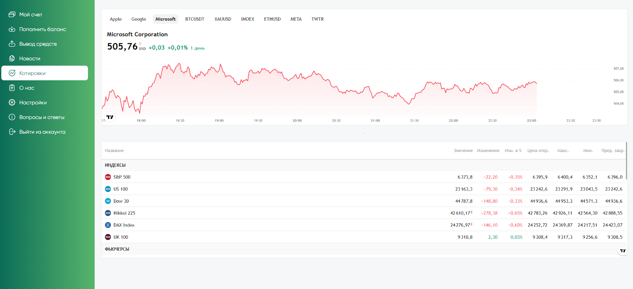
Task: Click the Пополнить баланс deposit icon
Action: click(12, 29)
